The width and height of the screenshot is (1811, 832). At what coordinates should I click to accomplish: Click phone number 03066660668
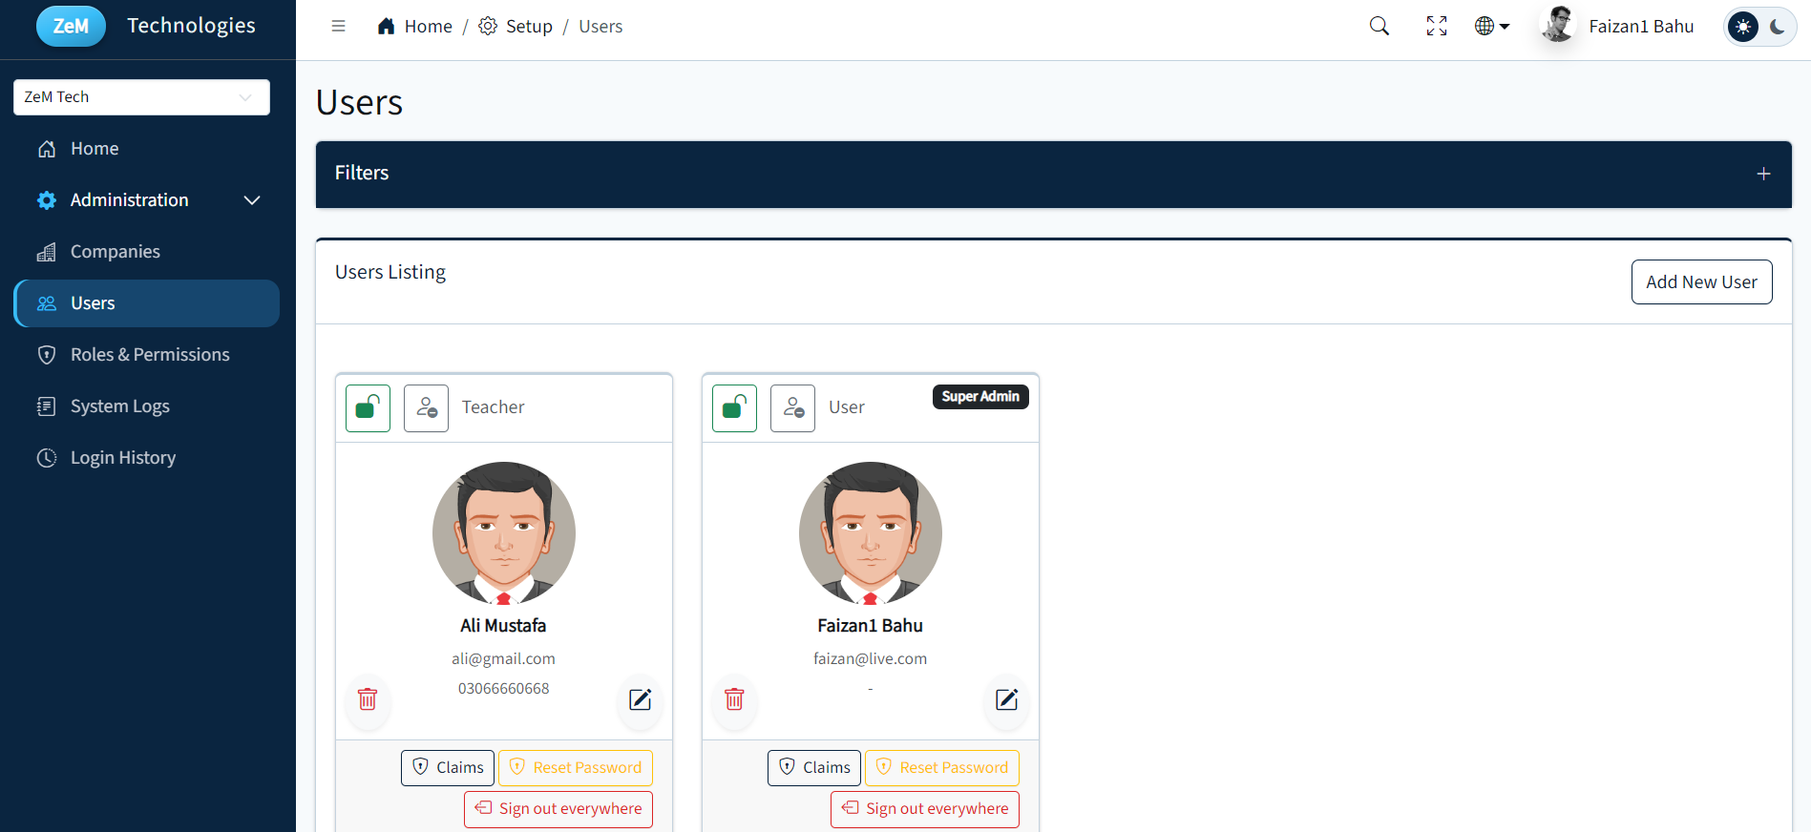point(503,689)
